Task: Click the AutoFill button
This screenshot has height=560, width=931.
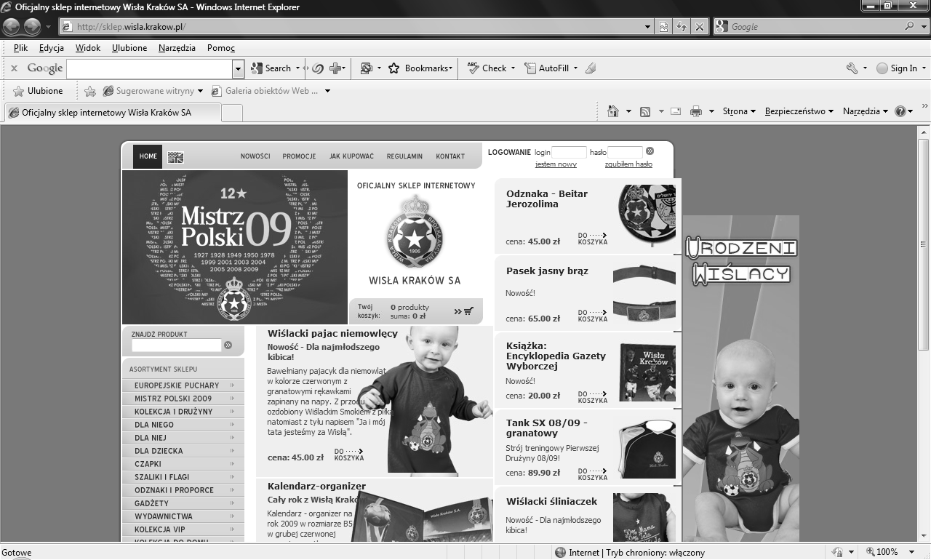Action: click(547, 68)
